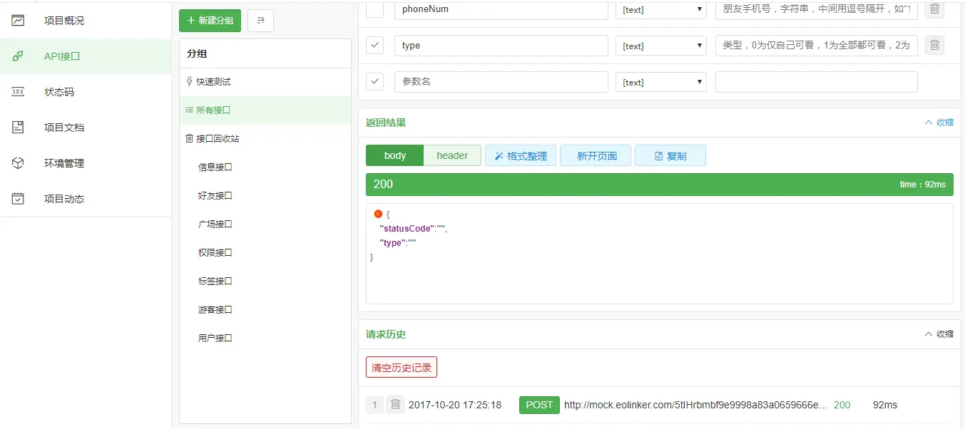The image size is (965, 429).
Task: Click empty value field in 参数名 row
Action: coord(816,81)
